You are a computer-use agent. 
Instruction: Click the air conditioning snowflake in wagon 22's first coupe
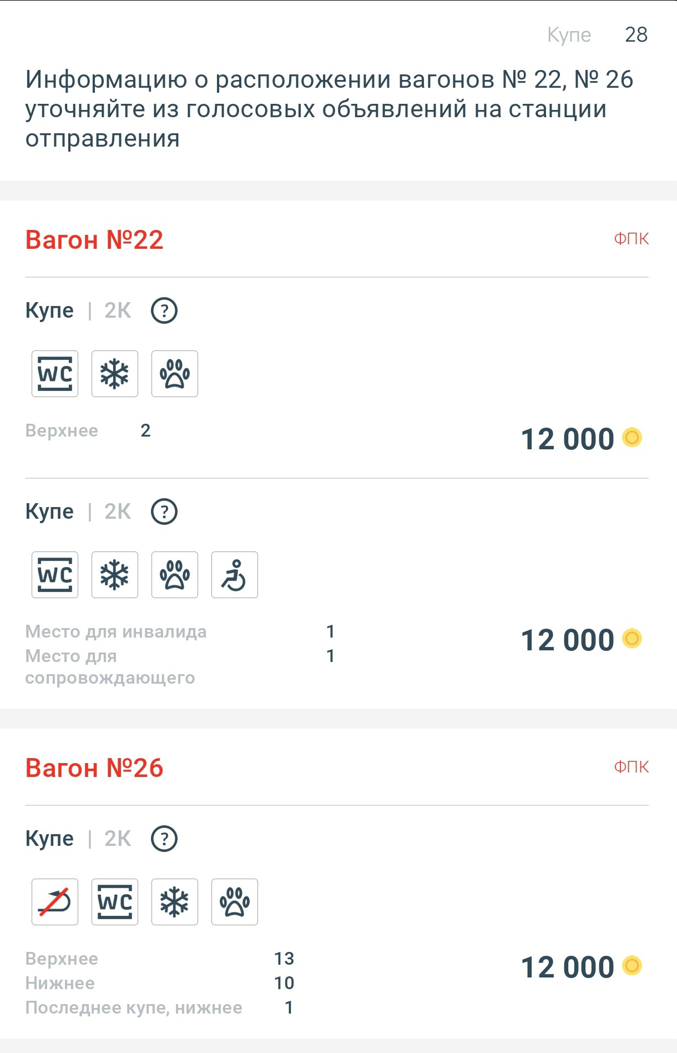[x=115, y=374]
